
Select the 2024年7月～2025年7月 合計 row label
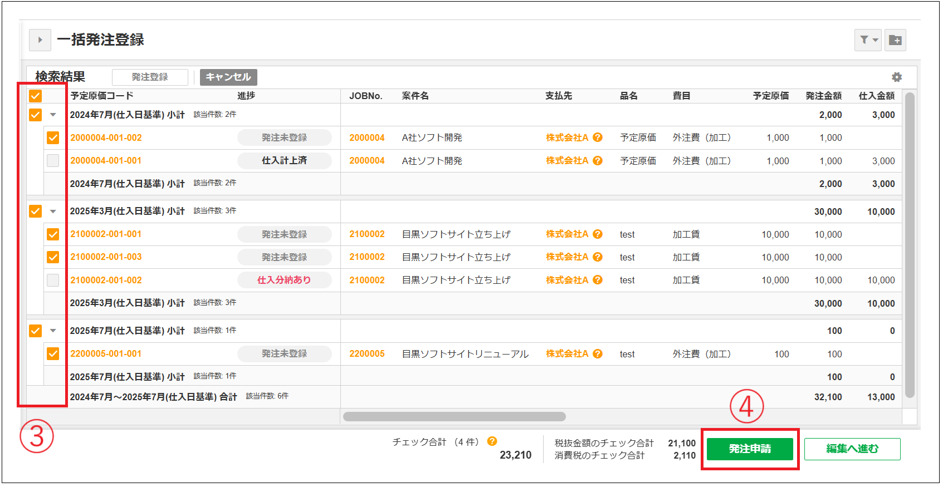(x=154, y=397)
